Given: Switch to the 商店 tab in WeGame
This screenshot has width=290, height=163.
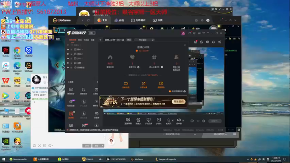Looking at the screenshot, I should click(119, 20).
